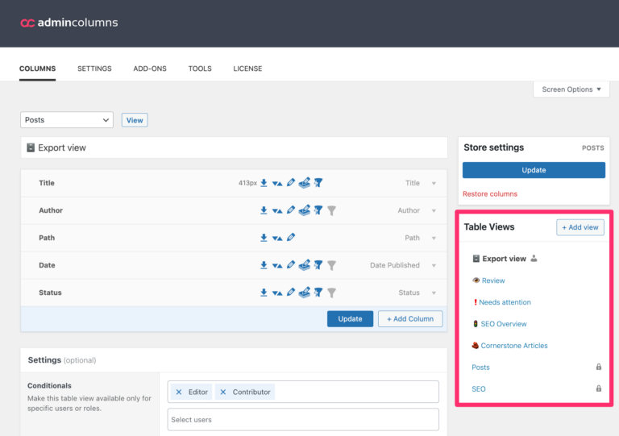Click the gray filter funnel in Status row
Screen dimensions: 619x436
pos(331,293)
